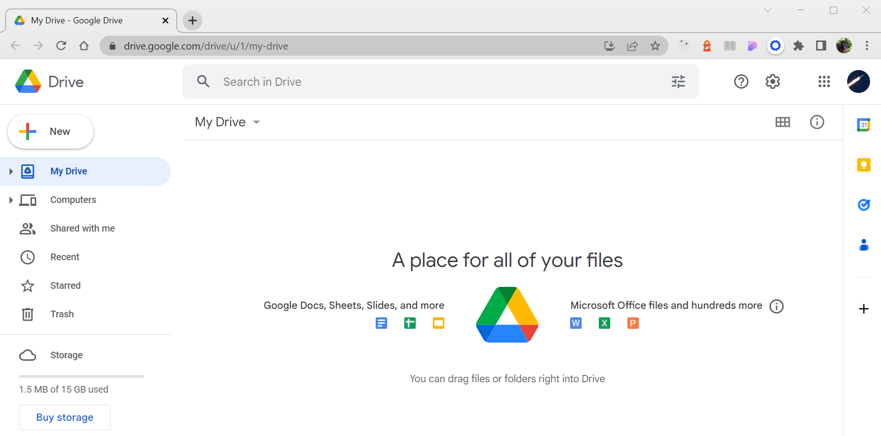The image size is (881, 436).
Task: Reload the page
Action: [61, 46]
